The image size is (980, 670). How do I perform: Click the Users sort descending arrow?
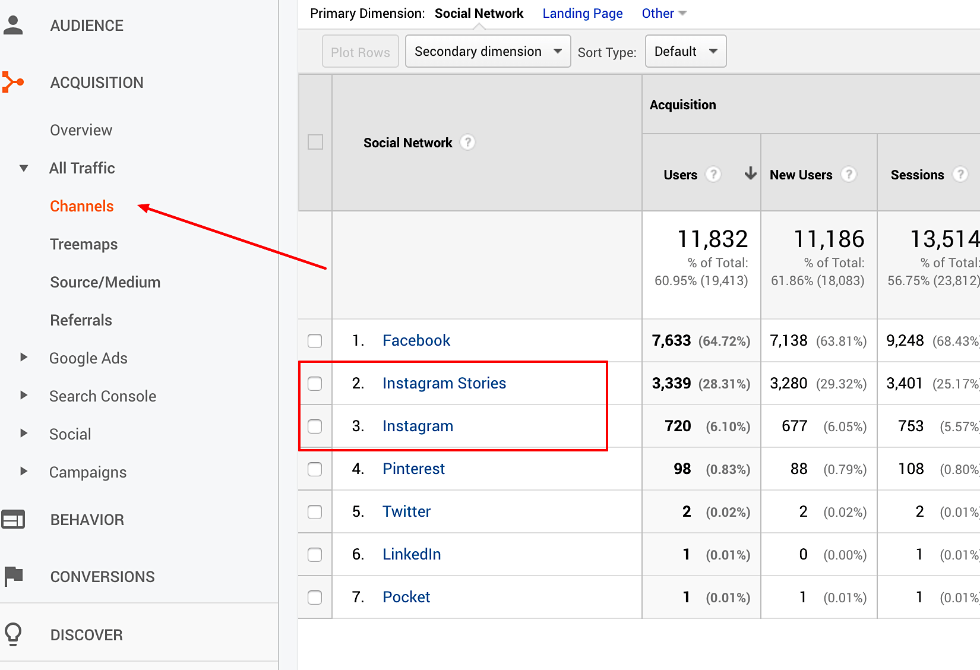pos(751,173)
